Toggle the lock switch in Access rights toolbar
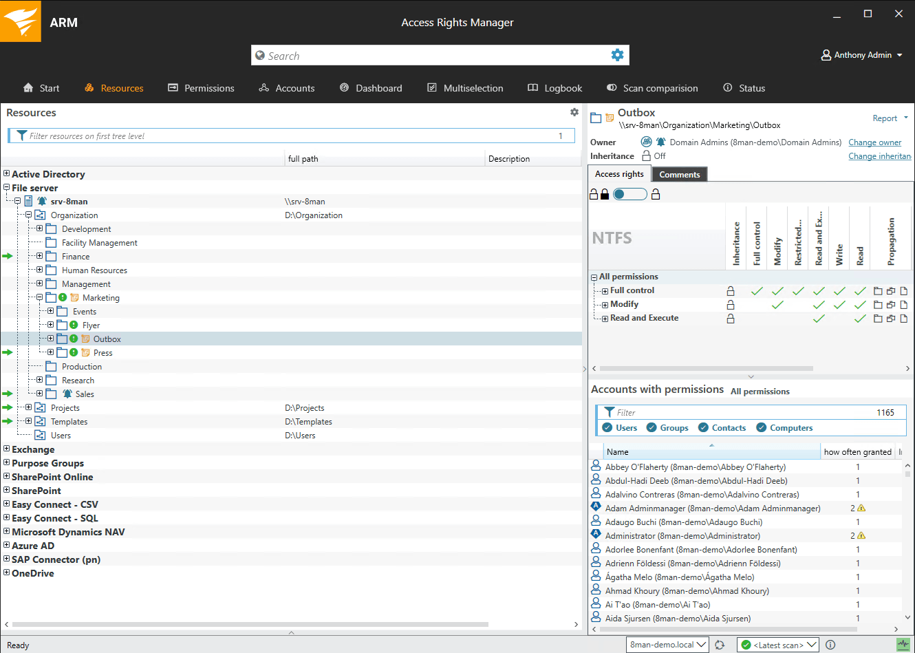 pos(629,194)
